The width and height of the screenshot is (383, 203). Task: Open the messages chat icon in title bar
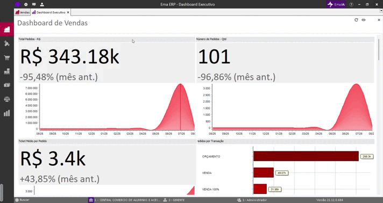pyautogui.click(x=34, y=4)
